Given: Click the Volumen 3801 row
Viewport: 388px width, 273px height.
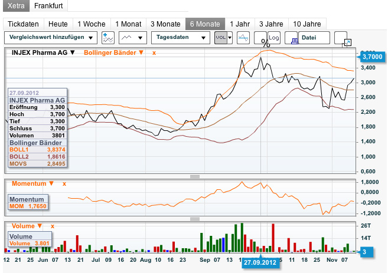Looking at the screenshot, I should [37, 136].
